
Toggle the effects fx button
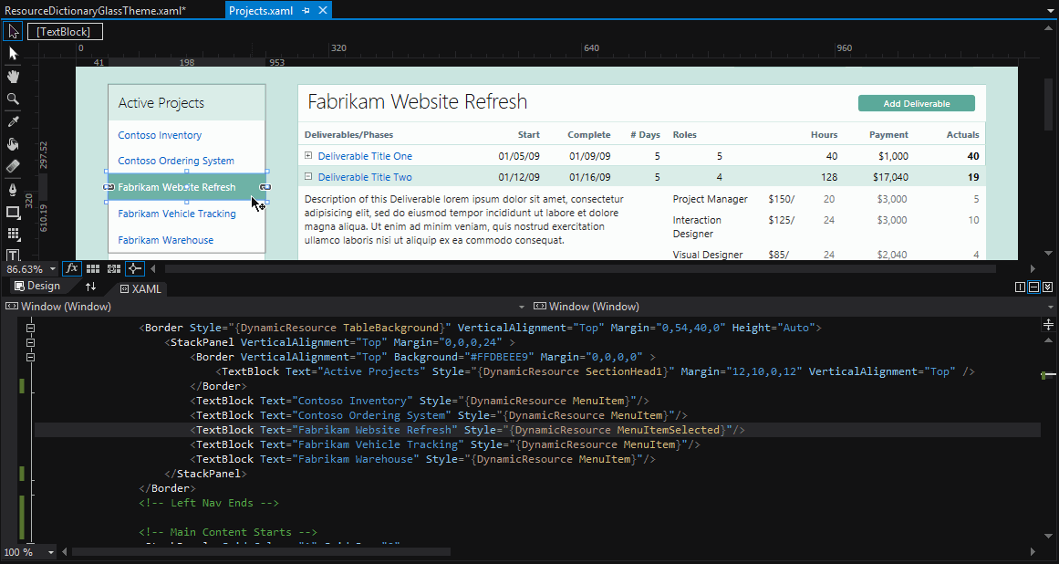71,268
